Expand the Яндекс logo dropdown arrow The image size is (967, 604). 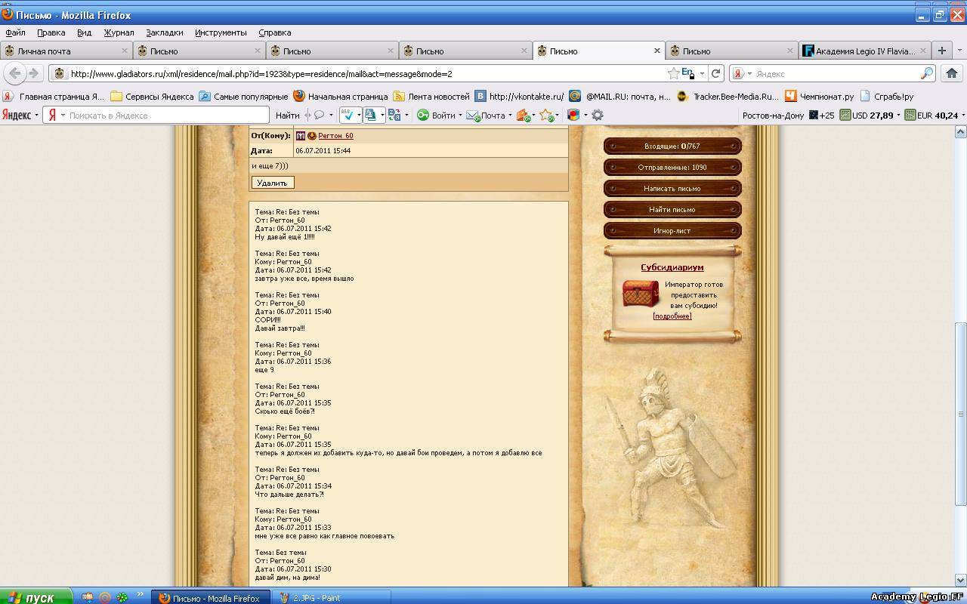pyautogui.click(x=36, y=116)
